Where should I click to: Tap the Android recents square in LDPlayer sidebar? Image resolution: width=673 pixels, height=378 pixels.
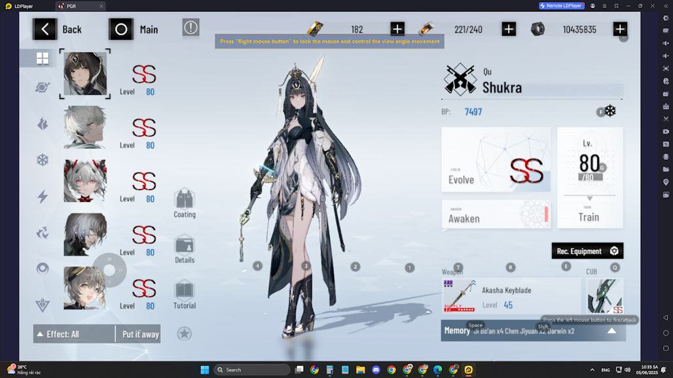click(x=666, y=349)
